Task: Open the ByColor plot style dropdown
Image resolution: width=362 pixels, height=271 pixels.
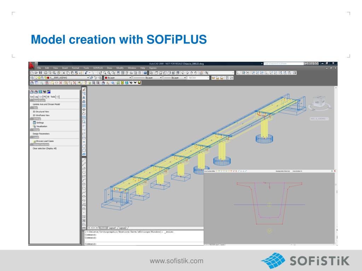Action: coord(198,78)
